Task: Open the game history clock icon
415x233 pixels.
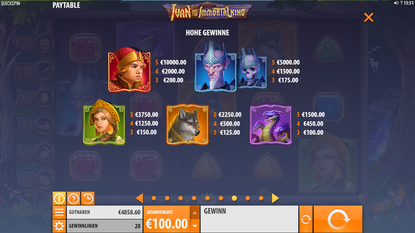Action: pos(87,198)
